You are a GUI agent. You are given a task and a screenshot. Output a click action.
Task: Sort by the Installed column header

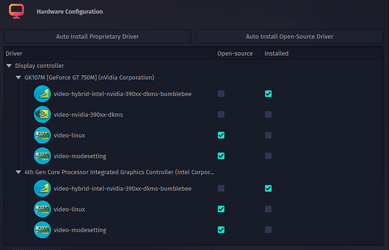pyautogui.click(x=323, y=53)
